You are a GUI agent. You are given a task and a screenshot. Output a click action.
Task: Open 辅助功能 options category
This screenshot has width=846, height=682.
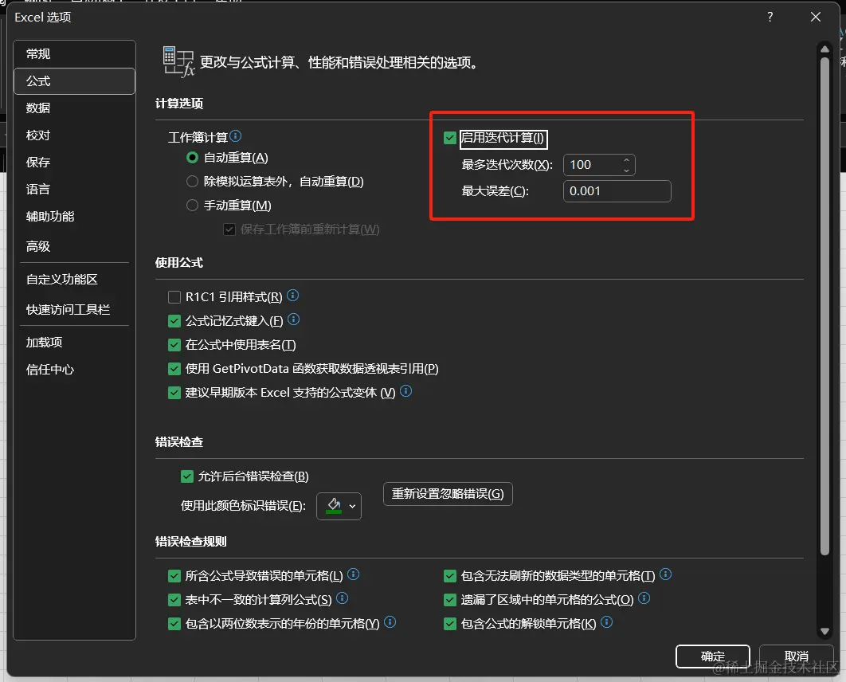[x=74, y=217]
